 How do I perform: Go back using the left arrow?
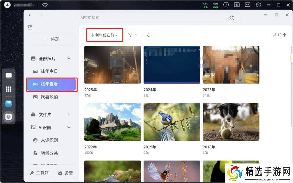[30, 15]
